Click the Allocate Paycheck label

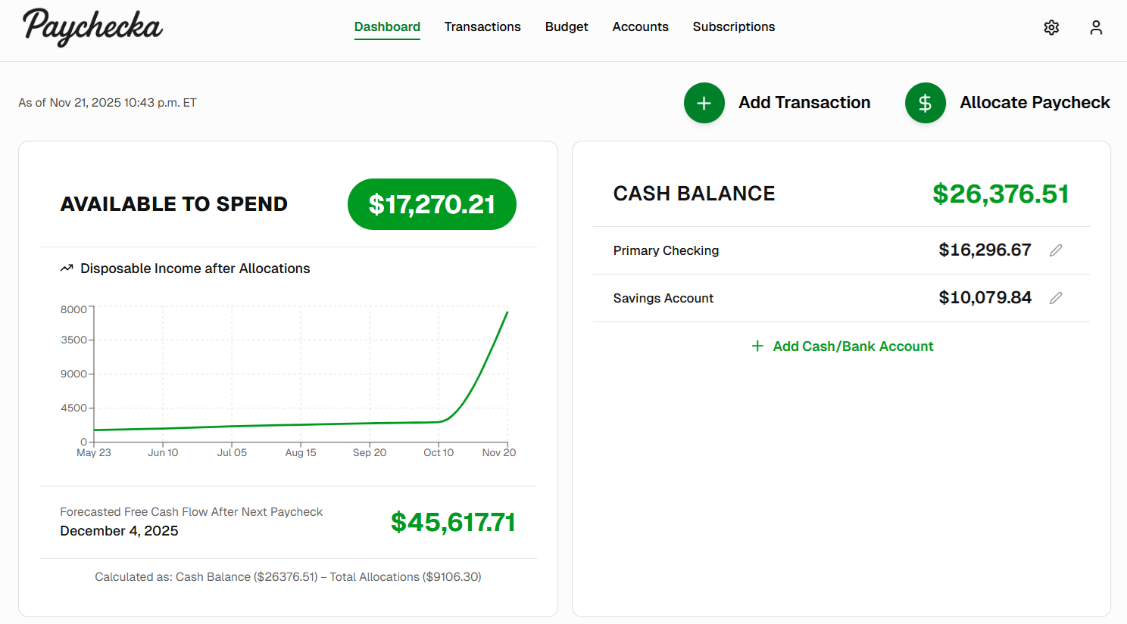pyautogui.click(x=1035, y=102)
